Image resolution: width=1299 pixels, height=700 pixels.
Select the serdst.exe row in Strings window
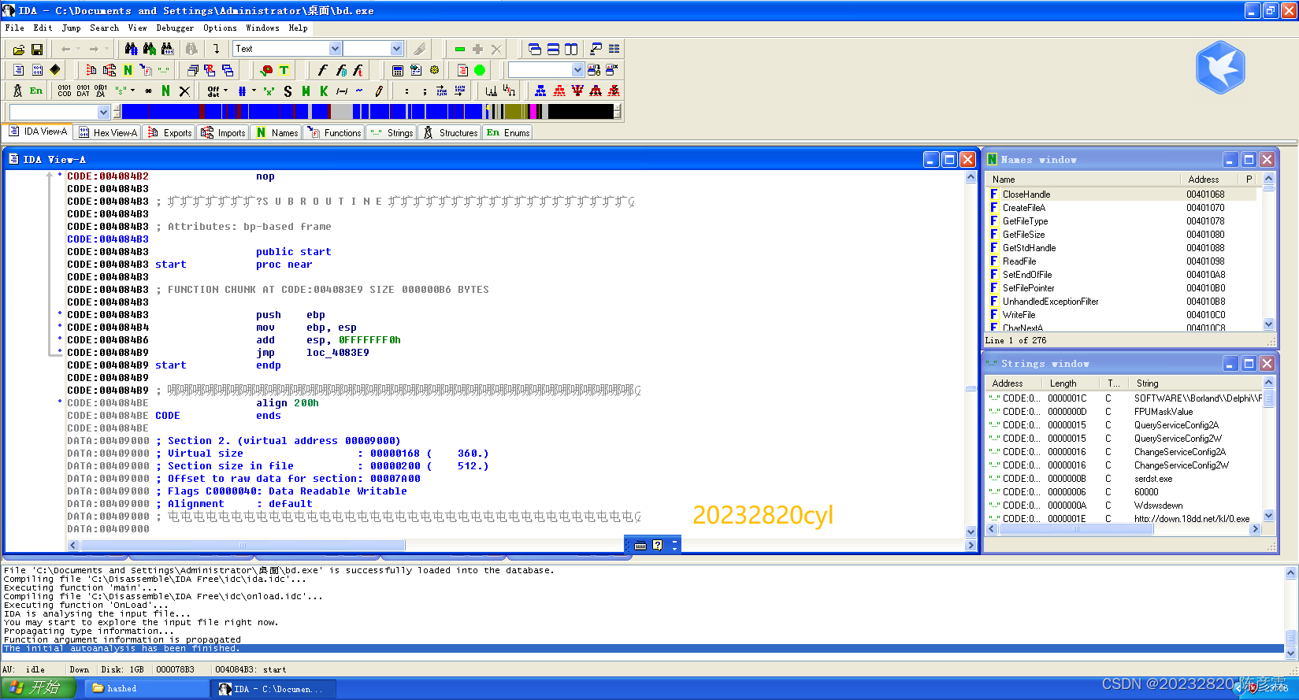click(1124, 479)
